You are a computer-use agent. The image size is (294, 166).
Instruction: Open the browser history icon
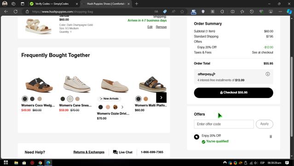point(252,11)
